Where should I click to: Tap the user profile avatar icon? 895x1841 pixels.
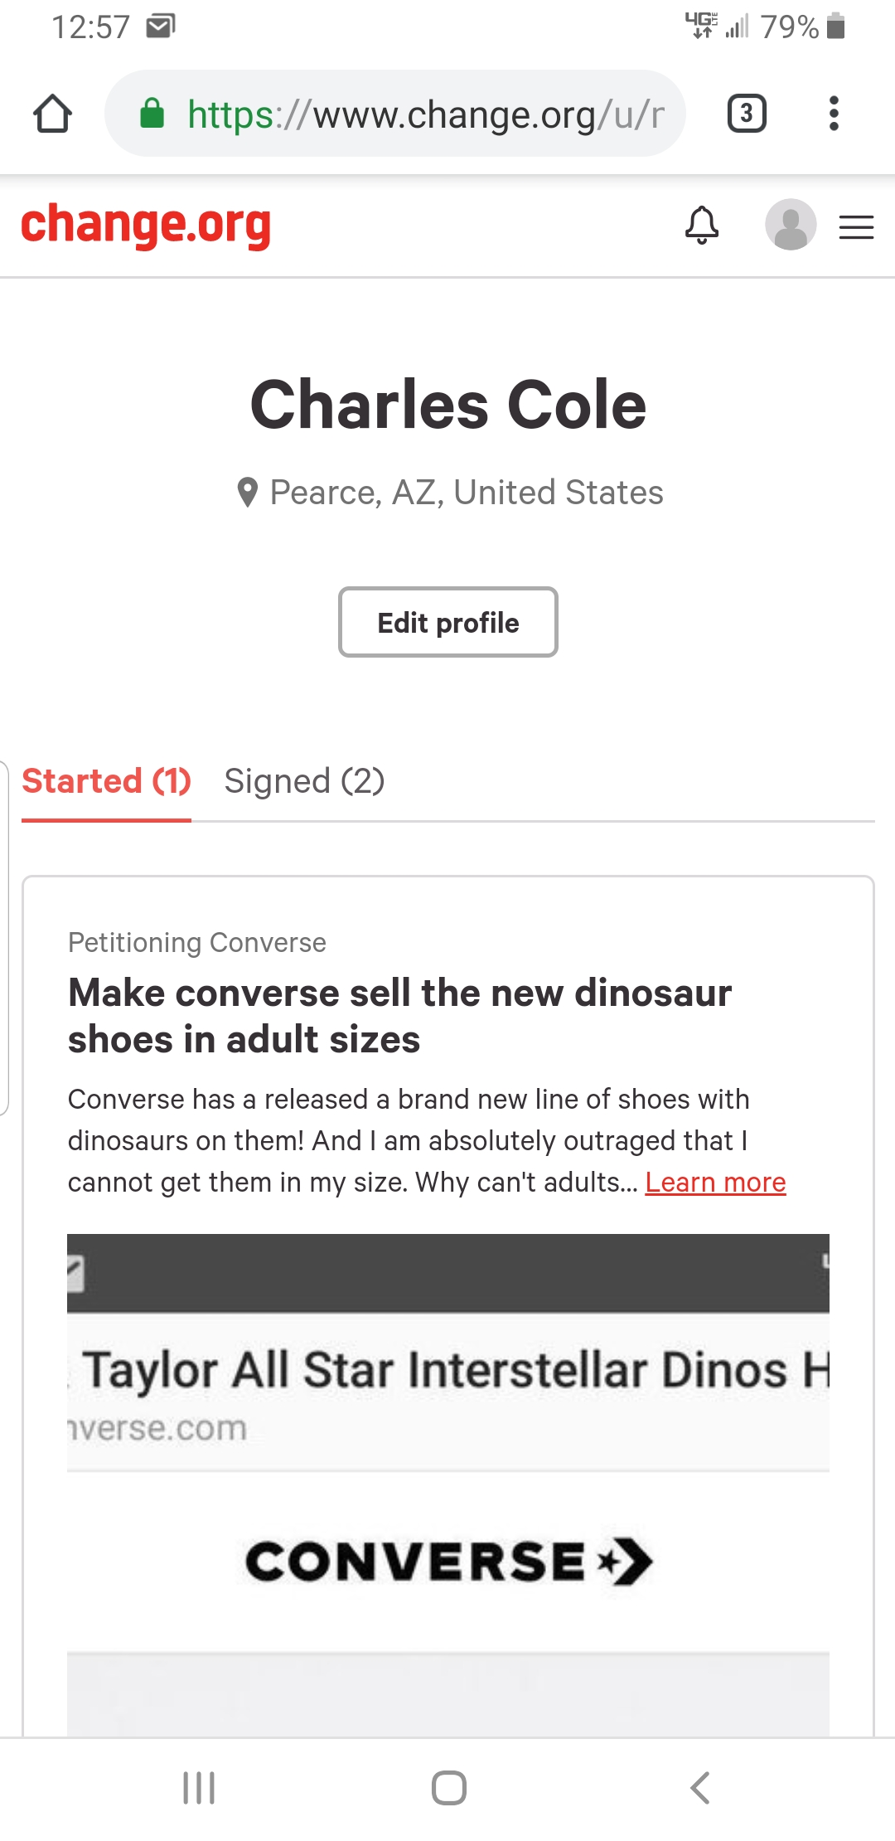[790, 225]
